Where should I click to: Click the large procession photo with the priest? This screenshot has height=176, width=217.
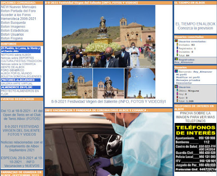pos(108,37)
